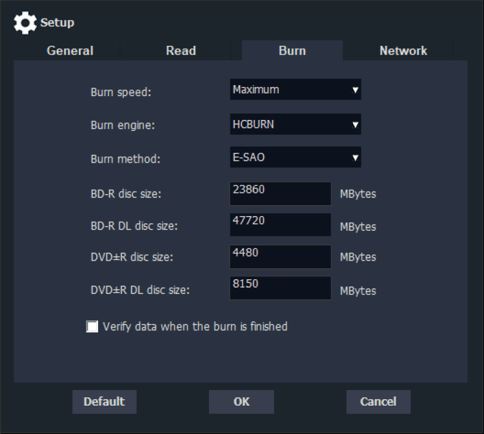Click the Cancel button
The width and height of the screenshot is (484, 434).
pyautogui.click(x=378, y=402)
